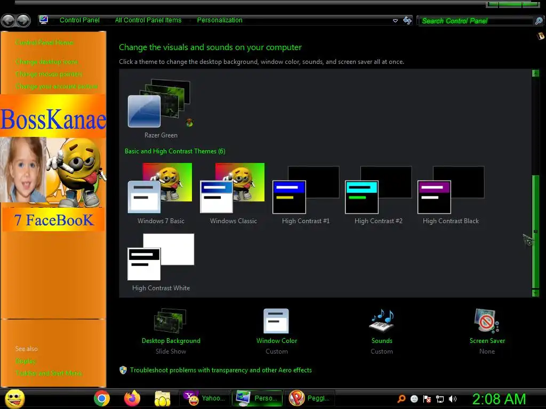Click the refresh button beside address bar
Screen dimensions: 546x409
pos(407,21)
